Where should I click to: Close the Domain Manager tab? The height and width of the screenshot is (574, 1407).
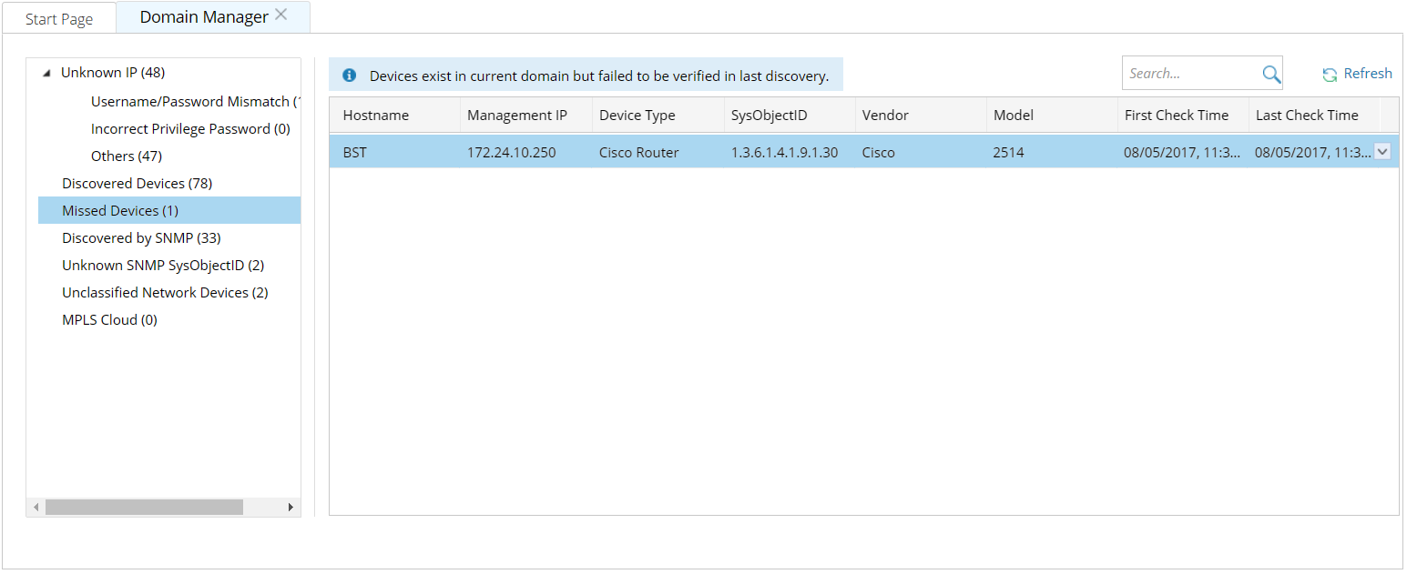click(x=281, y=15)
